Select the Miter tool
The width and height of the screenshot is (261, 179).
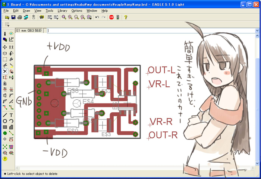point(11,96)
